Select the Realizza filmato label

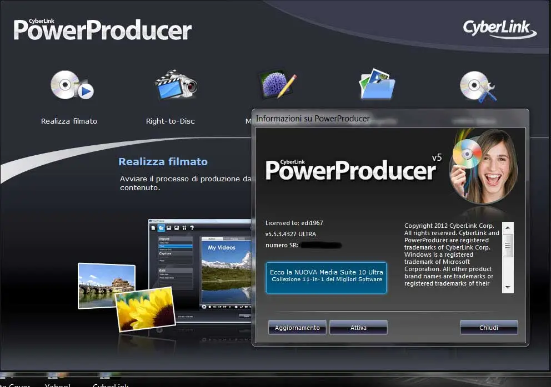pos(69,121)
